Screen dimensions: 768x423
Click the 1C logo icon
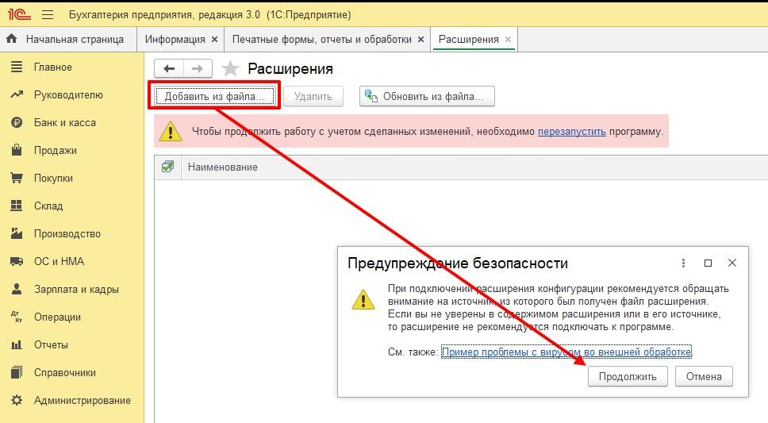click(19, 15)
